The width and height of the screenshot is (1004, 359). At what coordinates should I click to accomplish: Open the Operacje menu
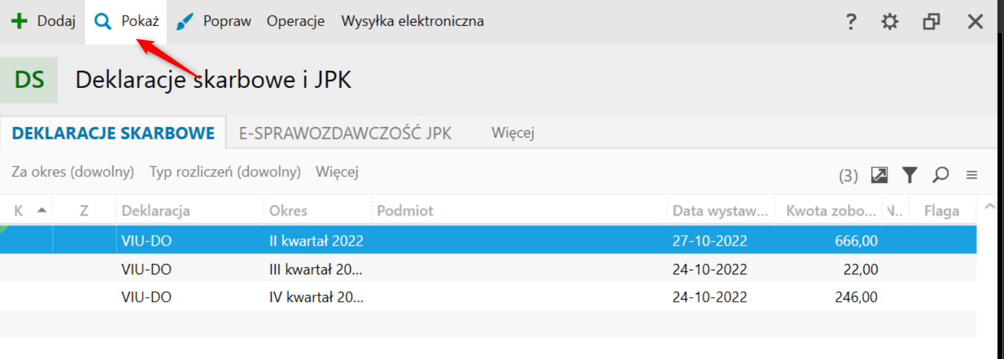tap(296, 22)
